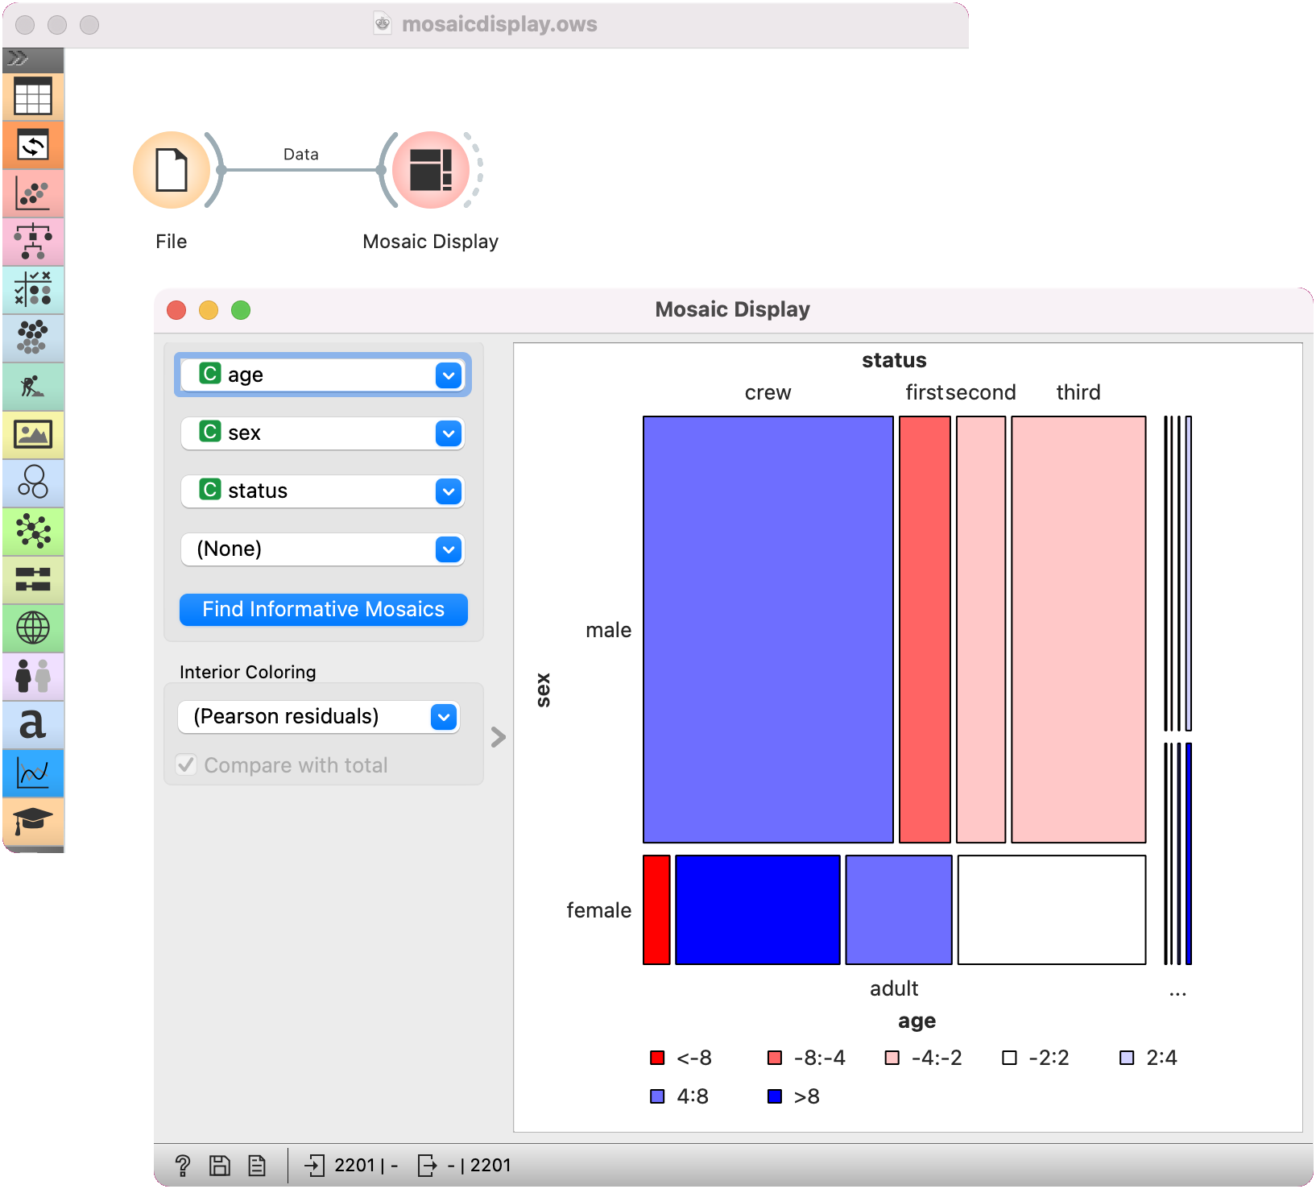Open the Pearson residuals coloring dropdown

(319, 717)
